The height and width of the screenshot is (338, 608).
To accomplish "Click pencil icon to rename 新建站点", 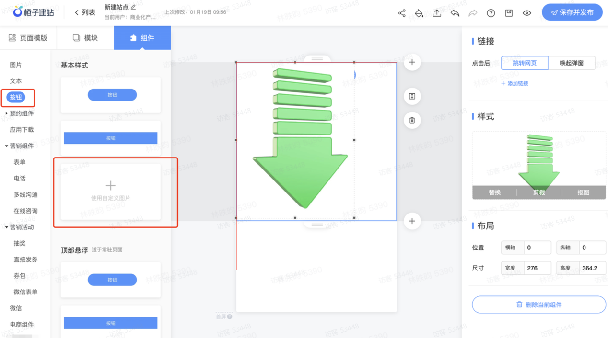I will (133, 7).
